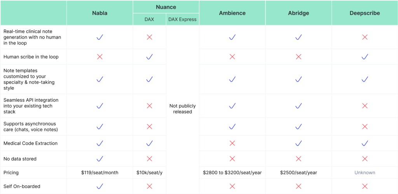Select the Nabla column header
Viewport: 398px width, 194px height.
[100, 13]
